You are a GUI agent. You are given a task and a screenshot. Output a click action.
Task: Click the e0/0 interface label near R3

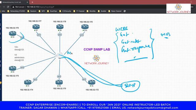(22, 68)
